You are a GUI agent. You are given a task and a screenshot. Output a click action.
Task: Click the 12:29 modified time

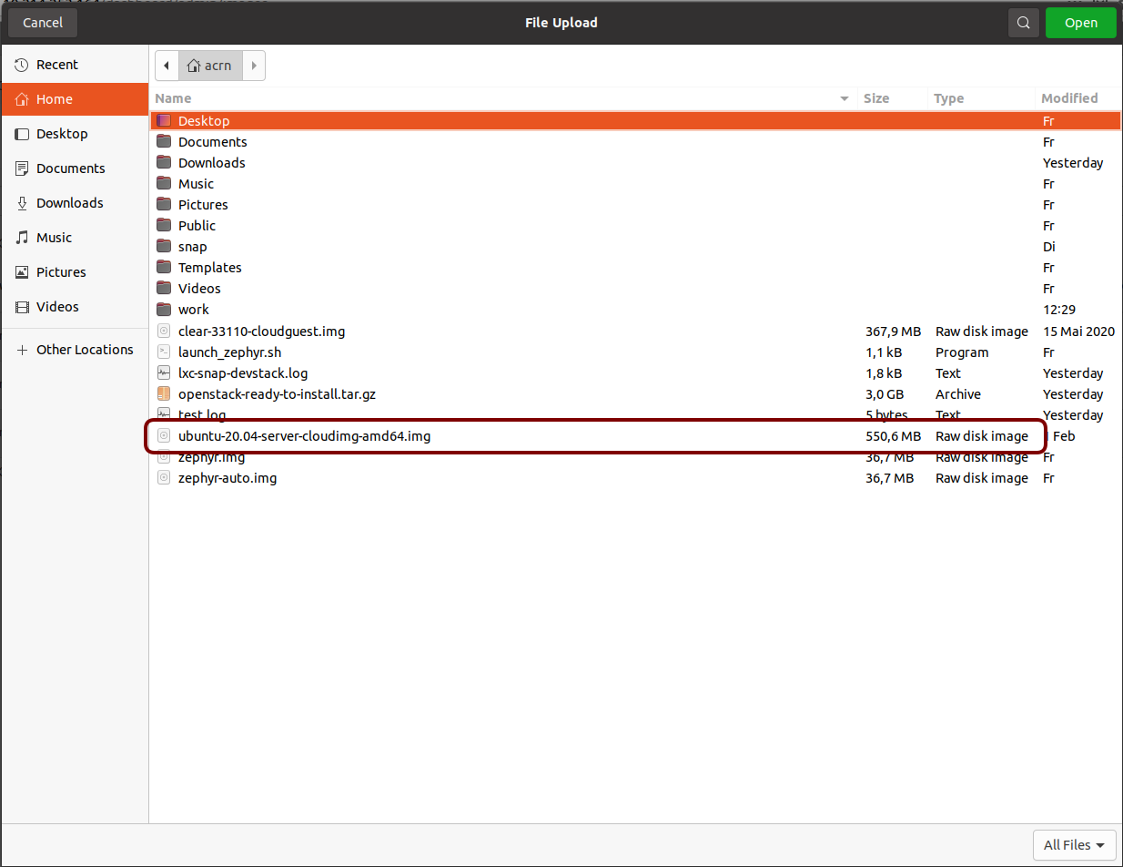click(x=1058, y=310)
